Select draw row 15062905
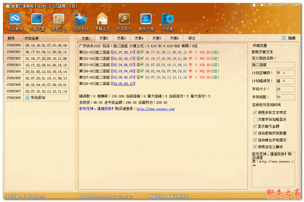Screen dimensions: 304x202 (37, 78)
